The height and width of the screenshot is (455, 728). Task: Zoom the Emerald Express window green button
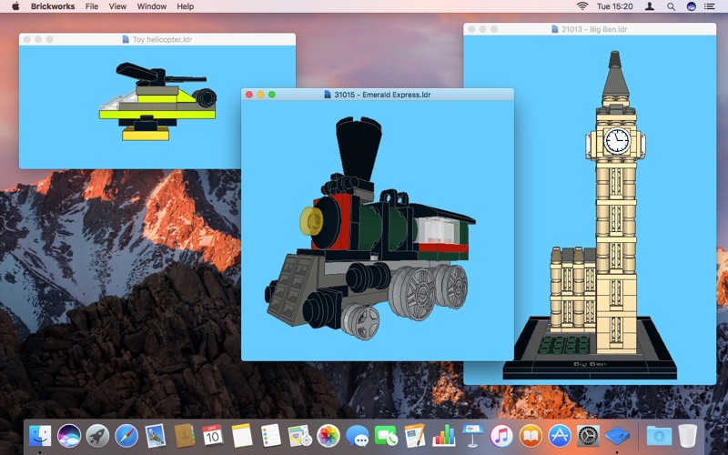tap(272, 95)
